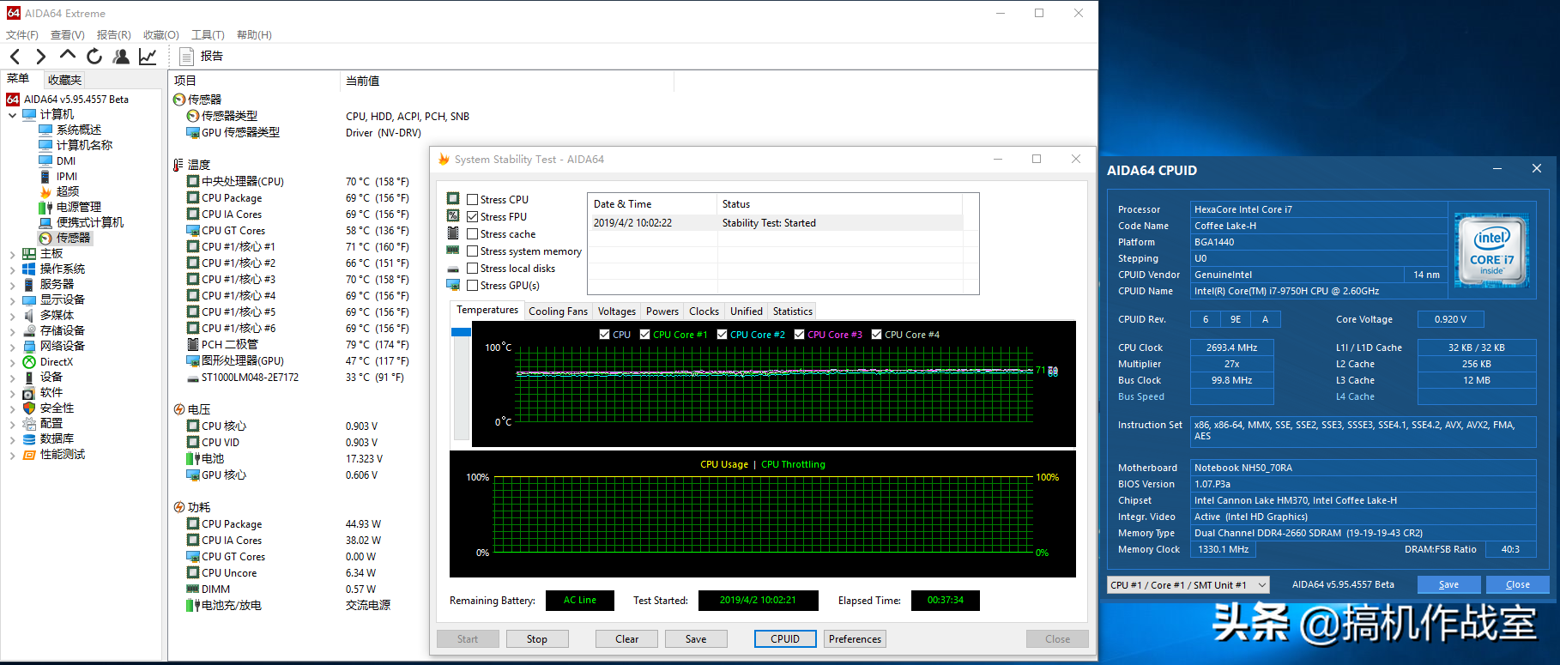Toggle the CPU Core #3 graph checkbox
This screenshot has height=665, width=1560.
point(800,335)
